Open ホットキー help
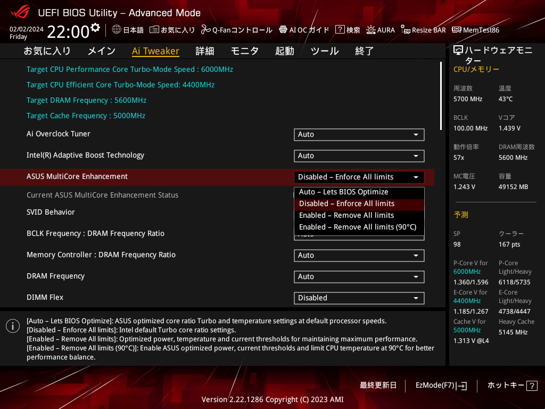Viewport: 545px width, 409px height. point(512,386)
